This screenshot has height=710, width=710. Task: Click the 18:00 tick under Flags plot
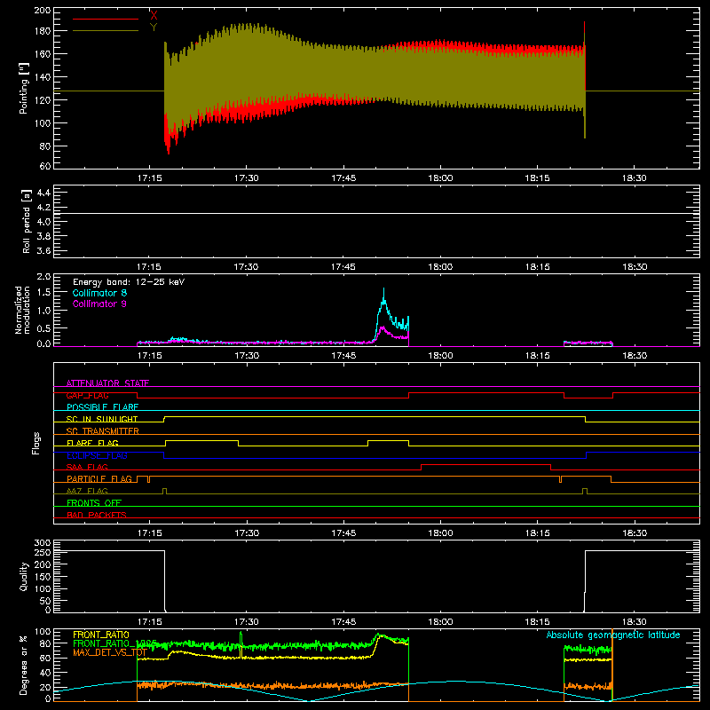[440, 533]
